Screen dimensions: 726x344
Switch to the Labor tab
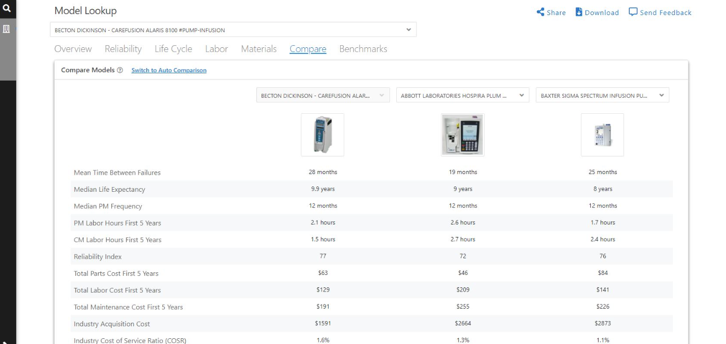[x=216, y=49]
